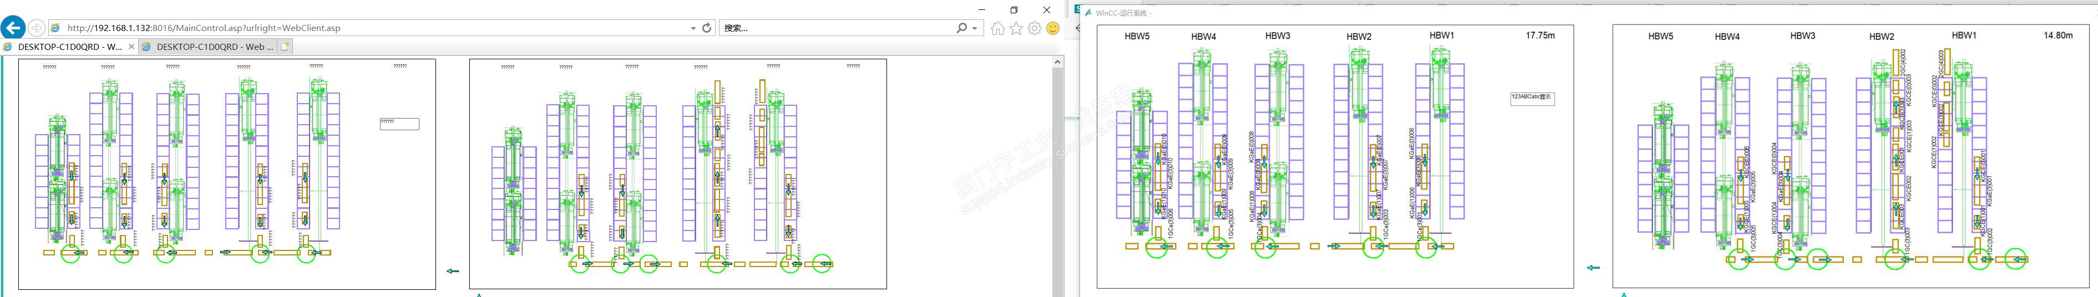Click the teal arrow between the IE panels
Screen dimensions: 2098x297
tap(453, 271)
